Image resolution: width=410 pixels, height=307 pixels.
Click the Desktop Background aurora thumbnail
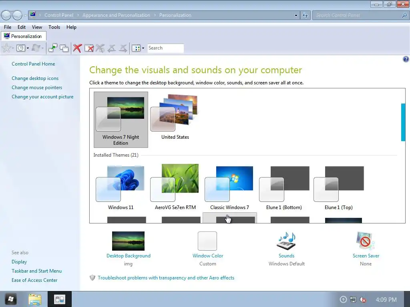(128, 241)
